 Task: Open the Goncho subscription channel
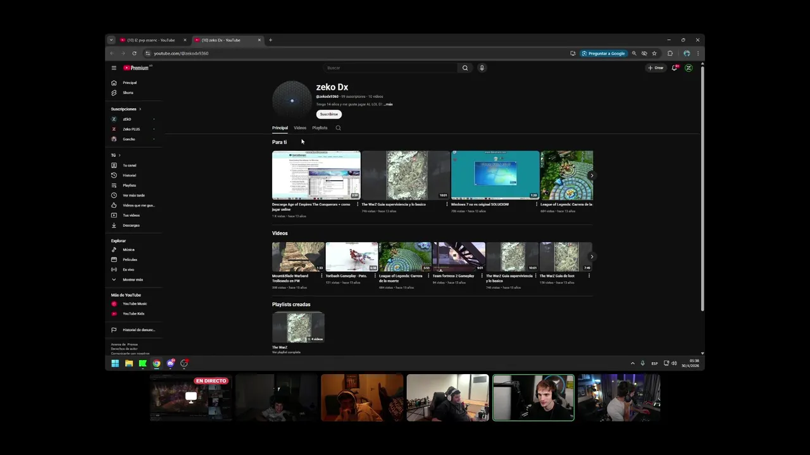point(129,139)
